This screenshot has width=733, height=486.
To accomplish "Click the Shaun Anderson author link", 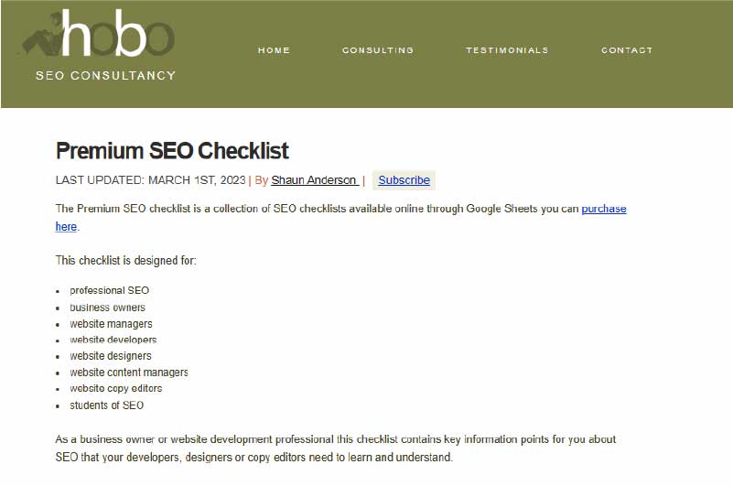I will click(315, 180).
